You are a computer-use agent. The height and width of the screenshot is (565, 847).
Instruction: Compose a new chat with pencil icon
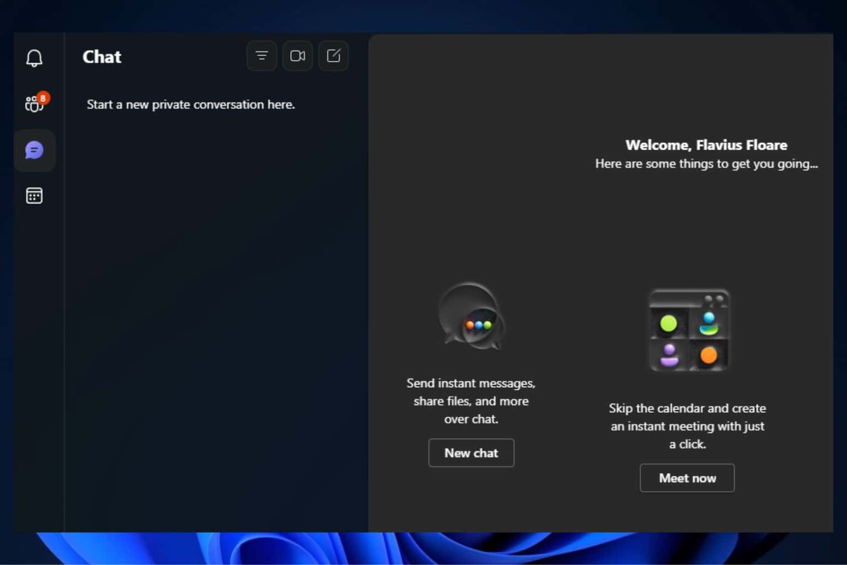click(334, 56)
